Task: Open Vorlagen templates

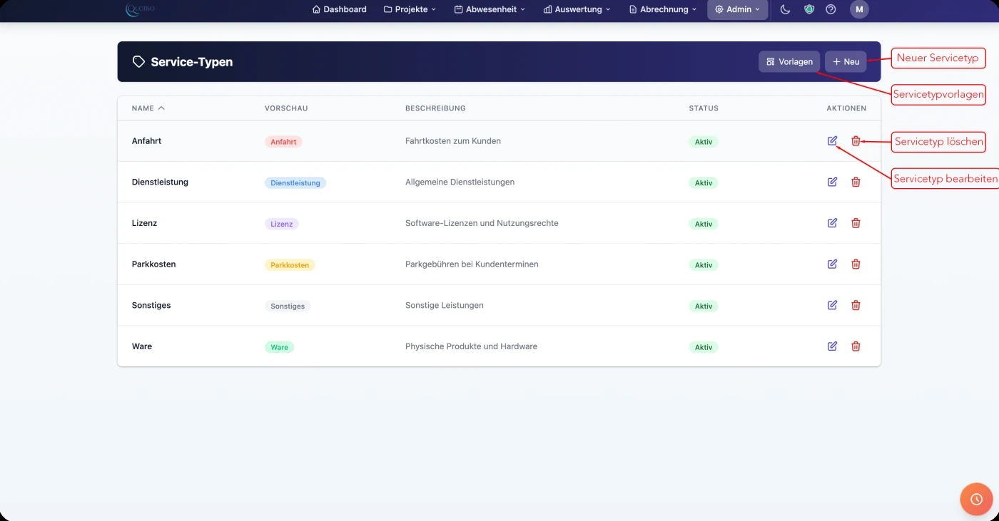Action: coord(789,62)
